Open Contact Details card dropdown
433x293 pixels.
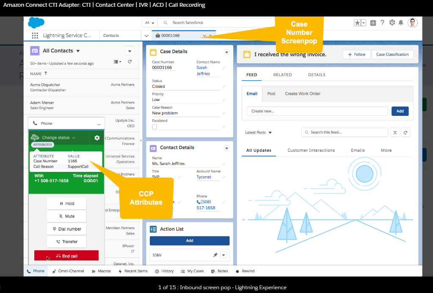[227, 148]
